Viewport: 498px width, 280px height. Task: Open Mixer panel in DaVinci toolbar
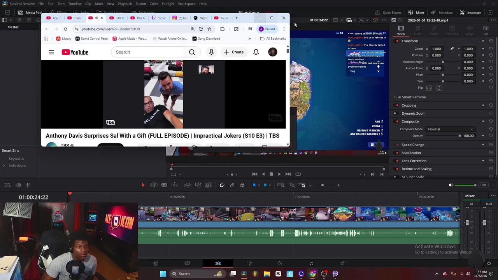click(416, 12)
